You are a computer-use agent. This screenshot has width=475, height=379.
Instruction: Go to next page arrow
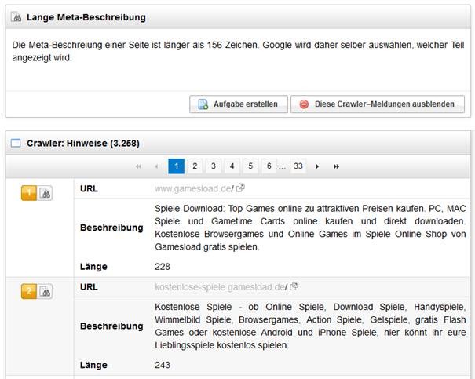(317, 166)
